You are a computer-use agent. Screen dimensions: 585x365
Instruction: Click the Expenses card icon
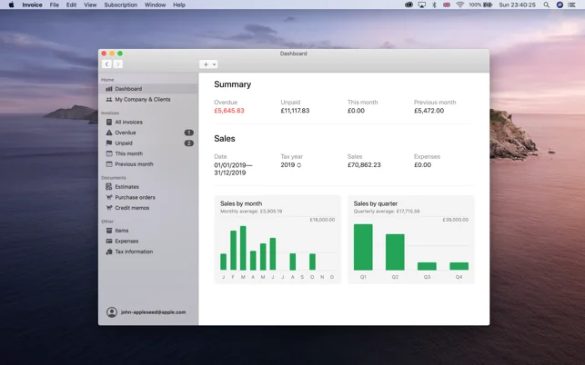[x=109, y=241]
